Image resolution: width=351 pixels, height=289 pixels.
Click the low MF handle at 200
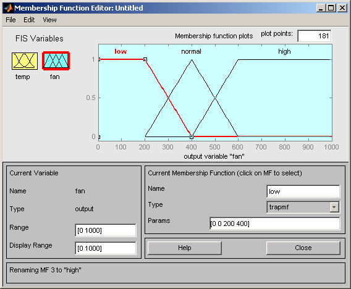click(145, 59)
